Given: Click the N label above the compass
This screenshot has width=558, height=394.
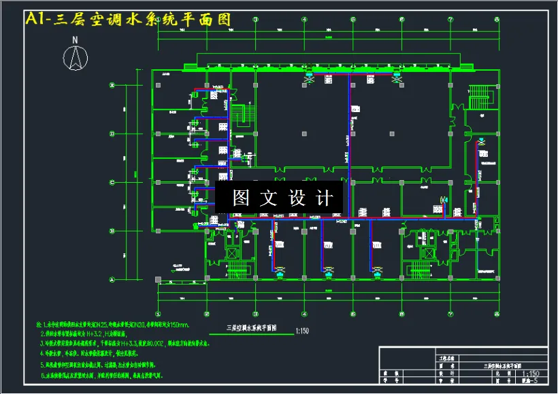Looking at the screenshot, I should point(75,40).
